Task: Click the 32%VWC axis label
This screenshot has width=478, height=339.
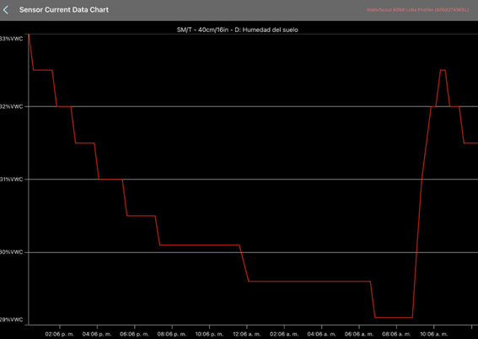Action: tap(11, 107)
